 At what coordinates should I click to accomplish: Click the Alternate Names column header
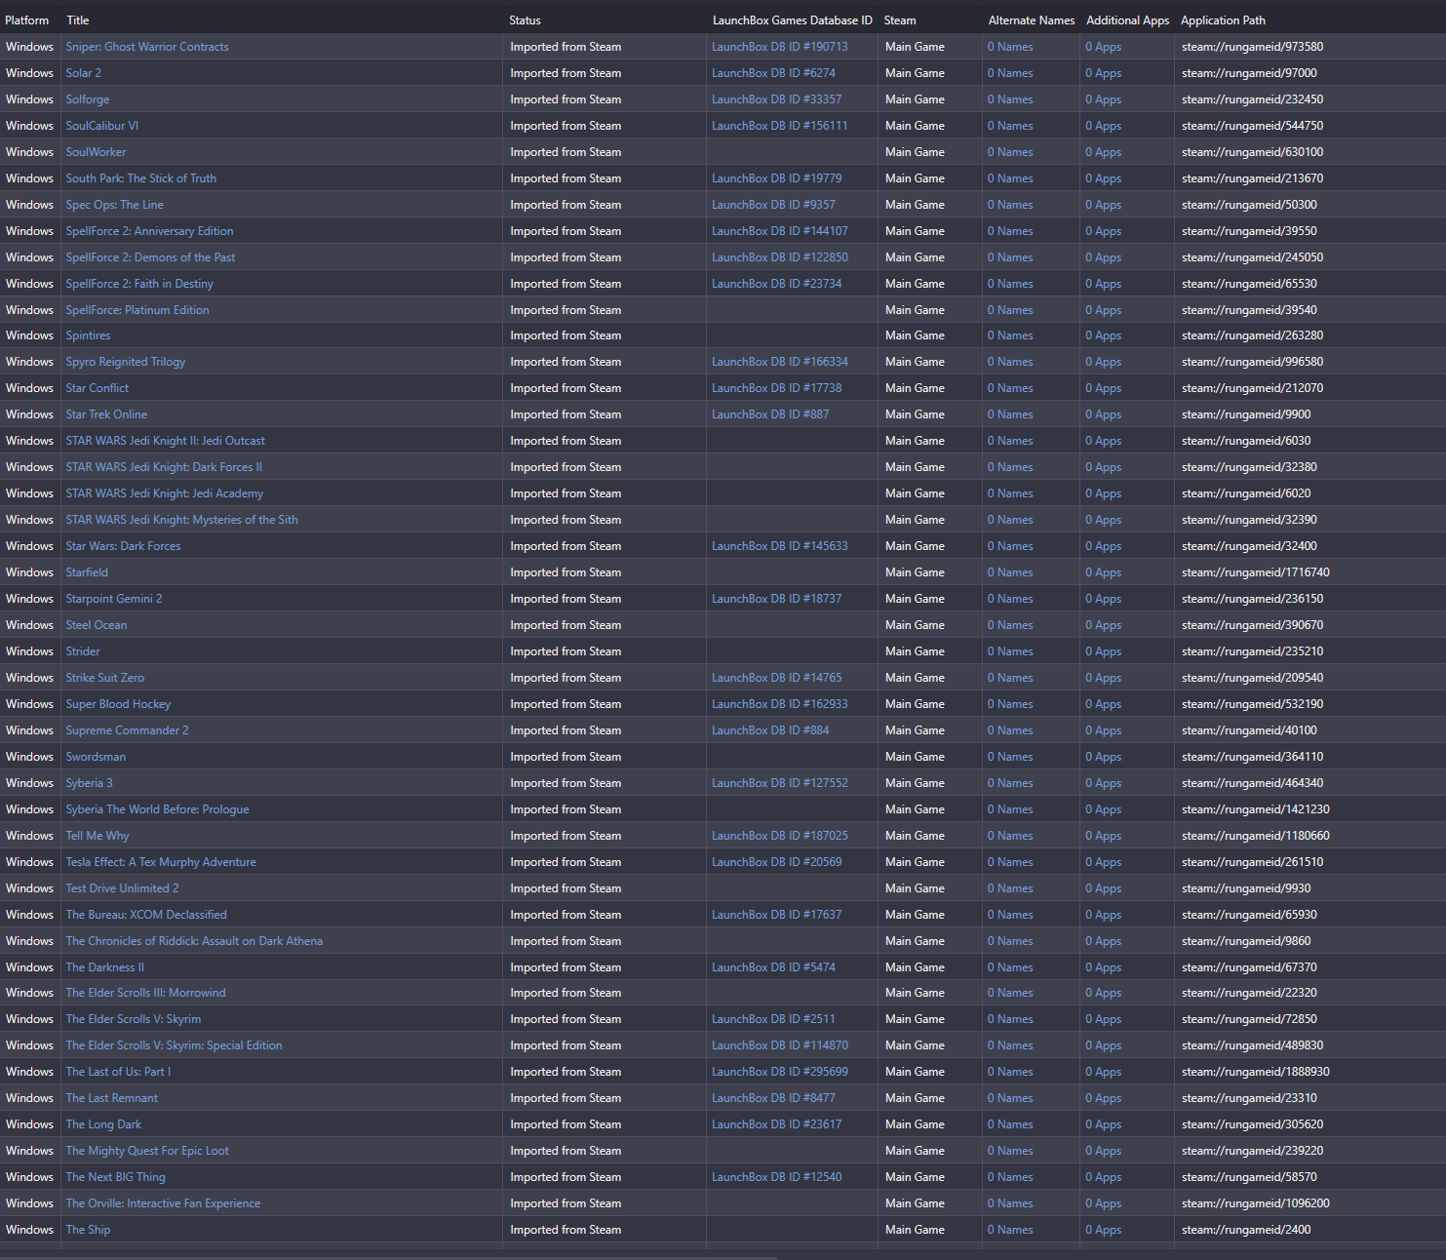(x=1032, y=20)
